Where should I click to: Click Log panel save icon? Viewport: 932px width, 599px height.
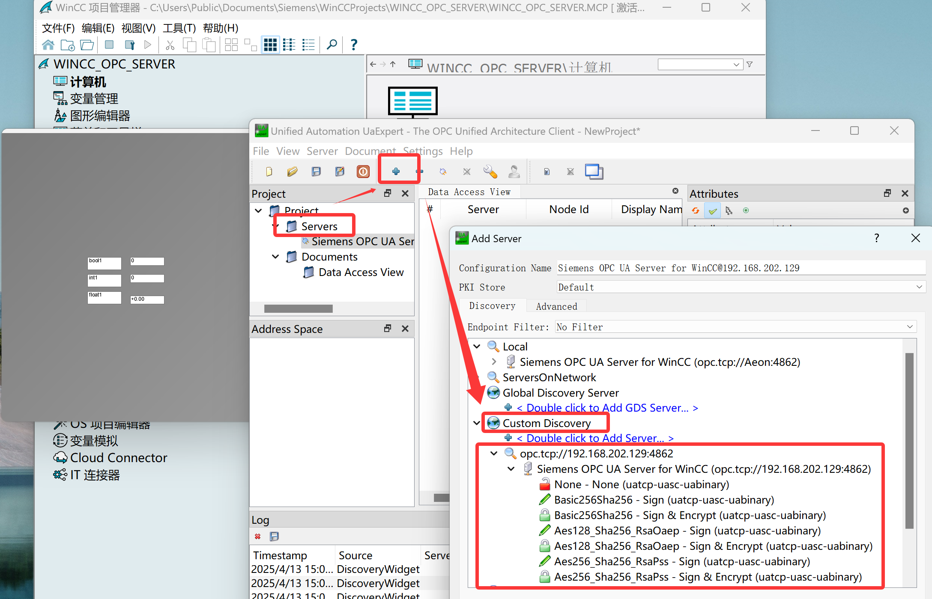274,536
